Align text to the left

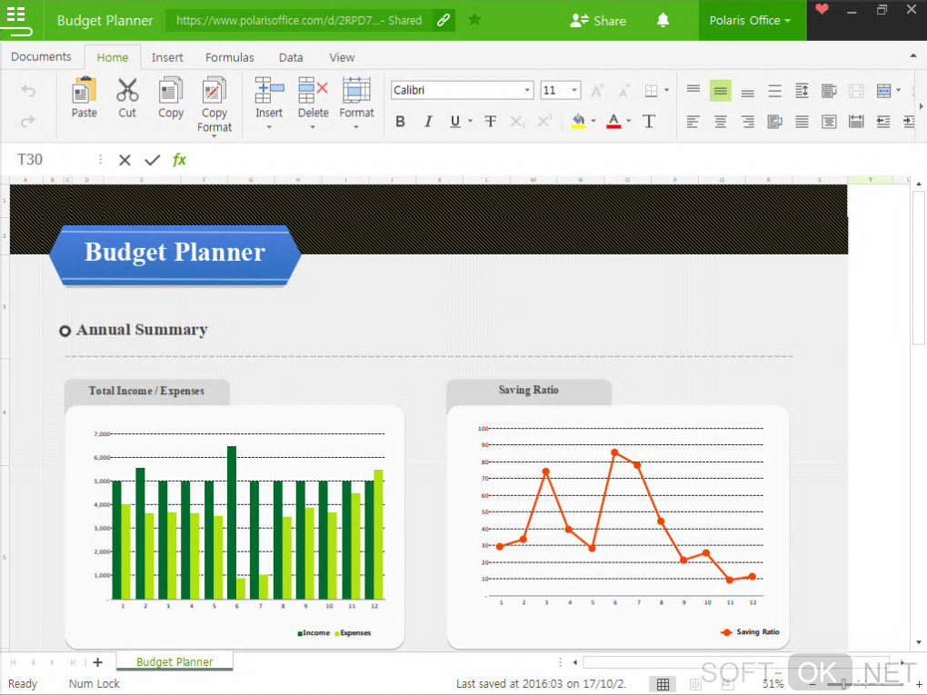693,122
